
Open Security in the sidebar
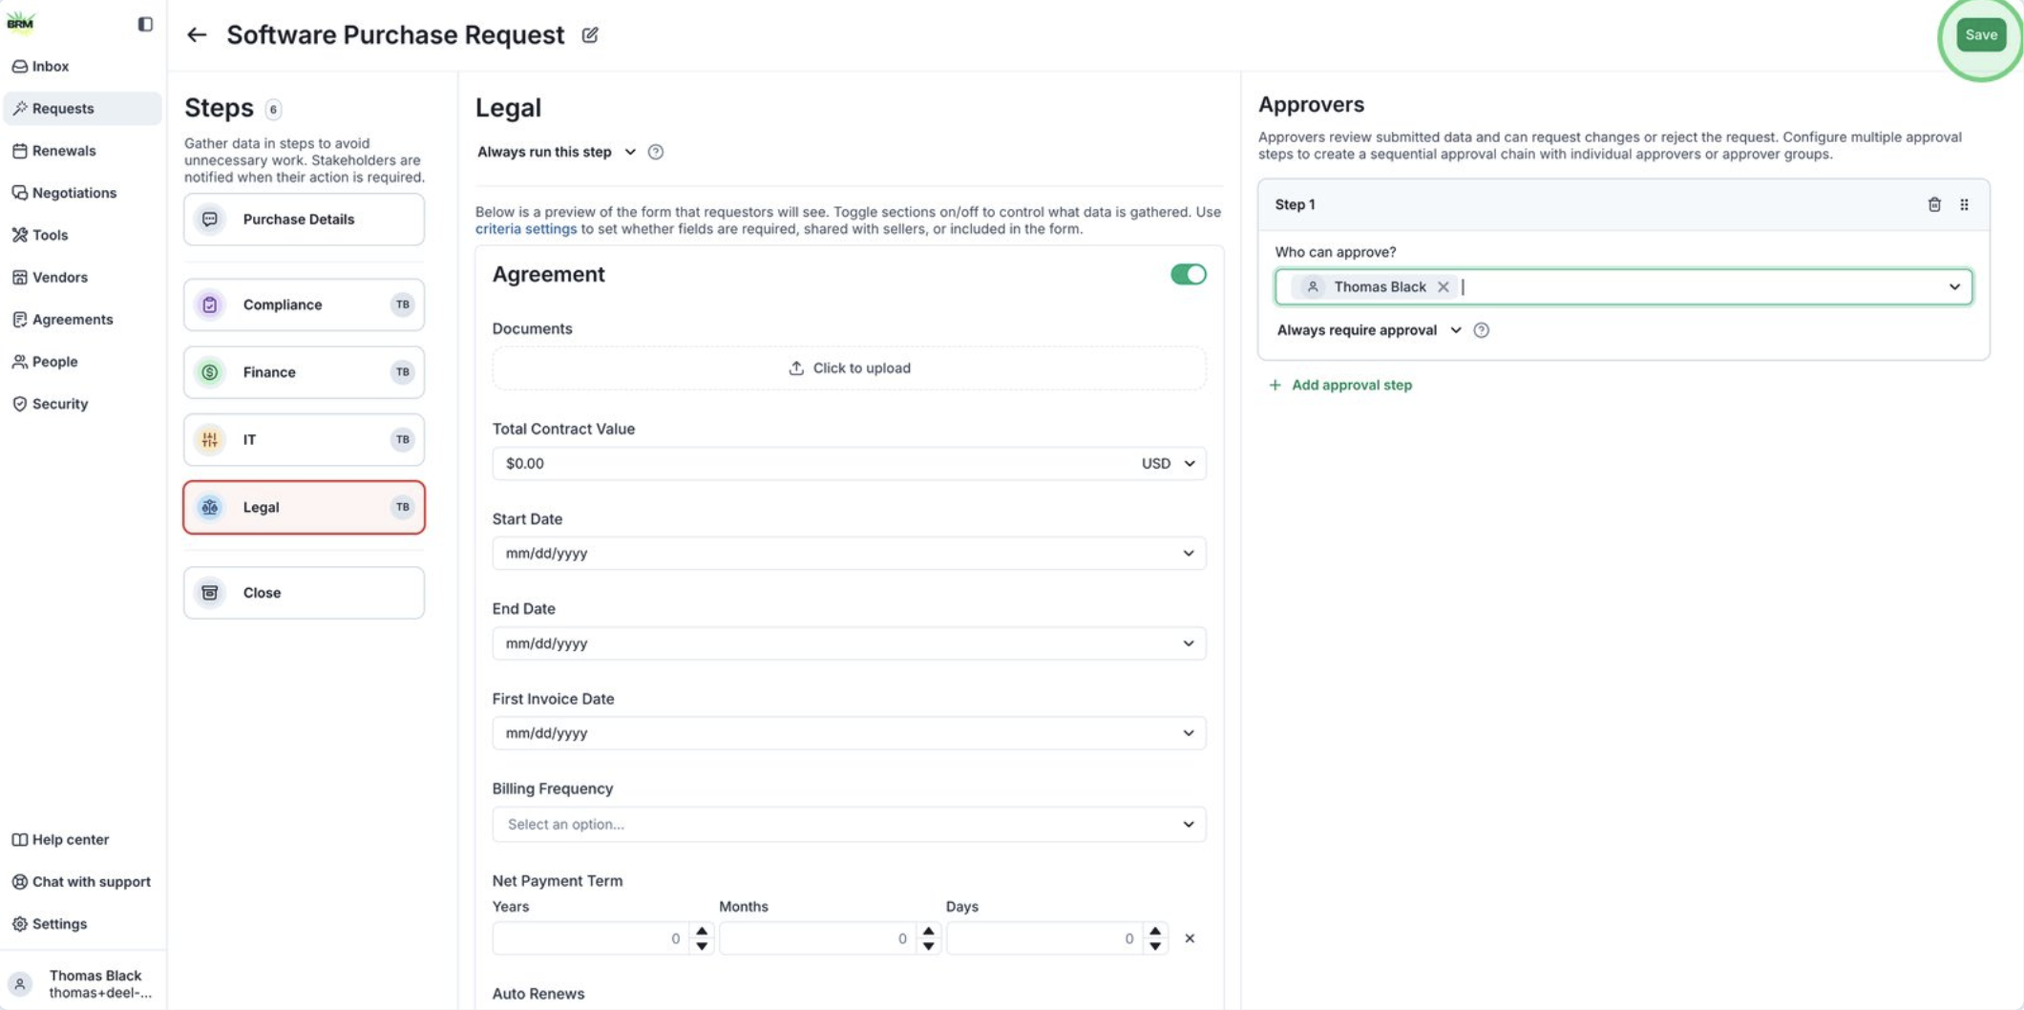tap(82, 404)
